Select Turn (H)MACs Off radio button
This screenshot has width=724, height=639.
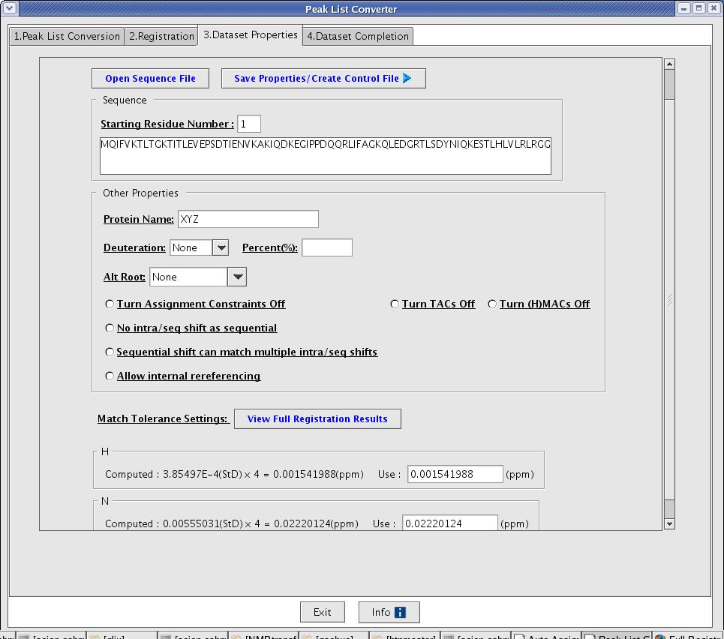[x=492, y=304]
